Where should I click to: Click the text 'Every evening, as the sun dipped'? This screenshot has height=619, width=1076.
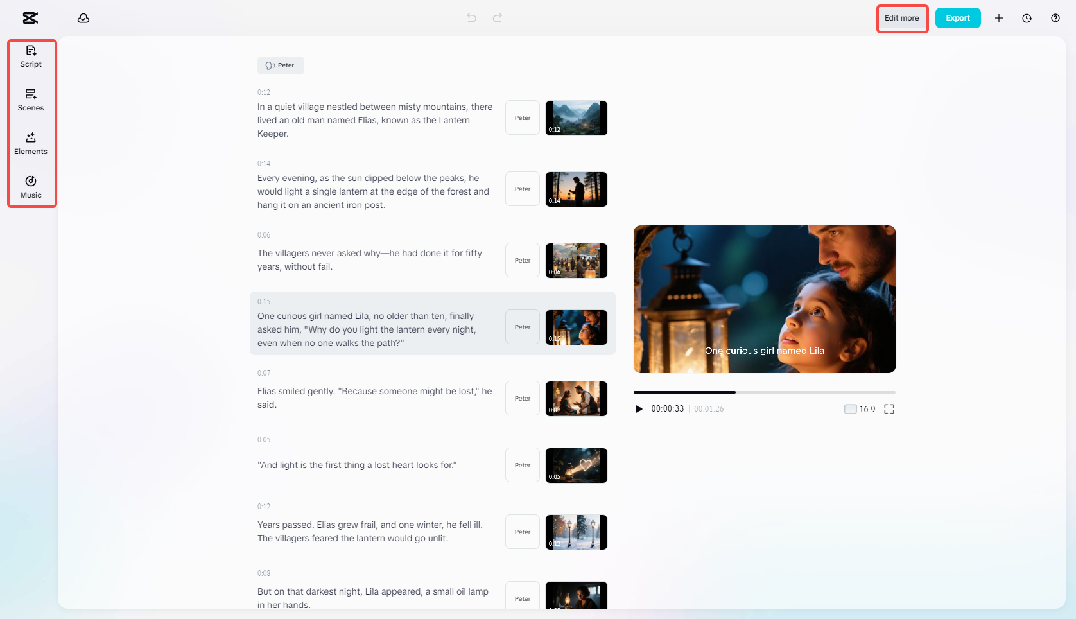point(325,179)
